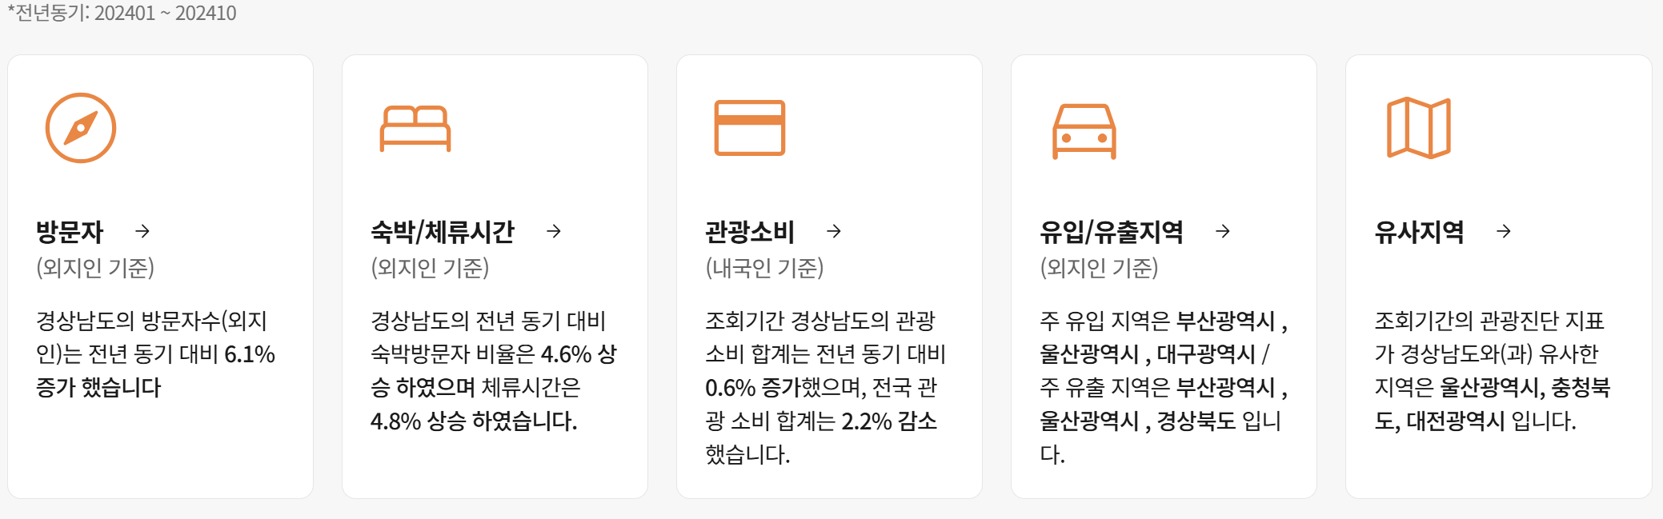Viewport: 1663px width, 519px height.
Task: Click arrow next to 방문자 heading
Action: pyautogui.click(x=142, y=232)
